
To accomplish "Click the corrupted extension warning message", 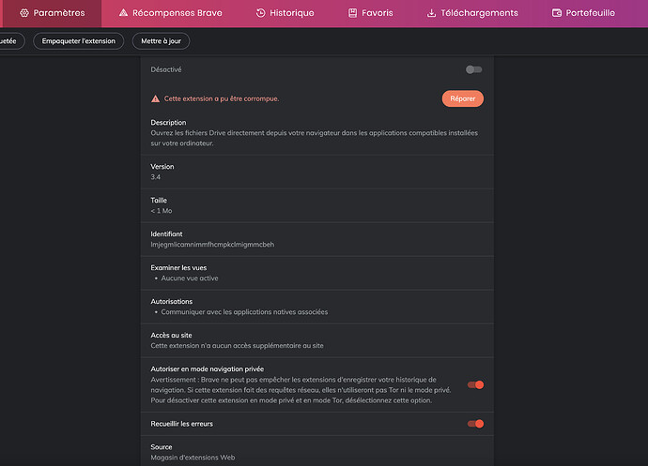I will (x=222, y=98).
